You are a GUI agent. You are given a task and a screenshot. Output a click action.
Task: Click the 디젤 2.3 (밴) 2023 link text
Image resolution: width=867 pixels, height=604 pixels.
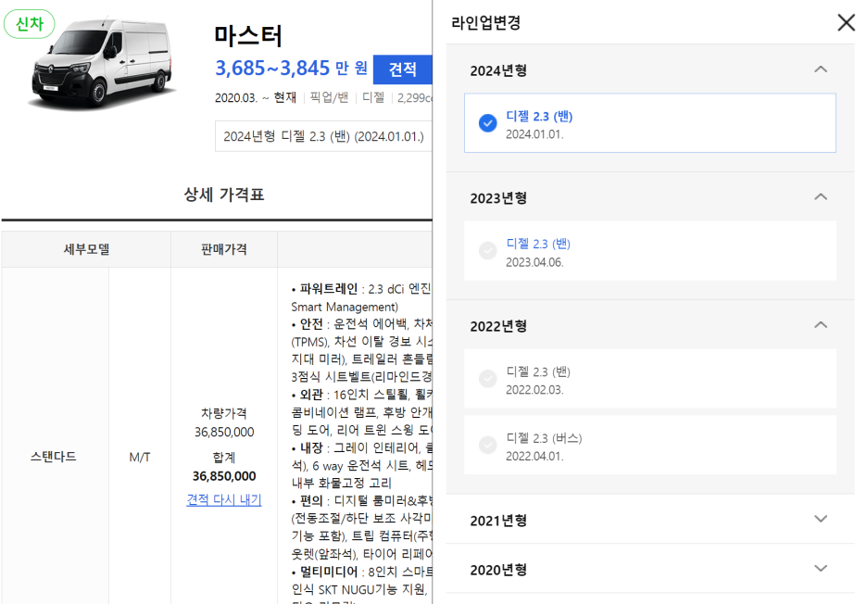[538, 244]
